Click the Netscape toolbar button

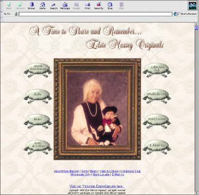coord(65,6)
